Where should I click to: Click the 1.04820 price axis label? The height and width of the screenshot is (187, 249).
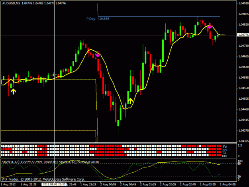coord(243,25)
